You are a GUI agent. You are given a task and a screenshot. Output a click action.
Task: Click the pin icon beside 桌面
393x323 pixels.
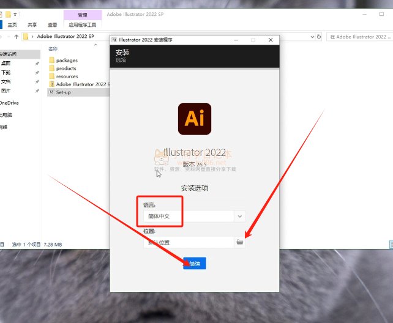37,64
